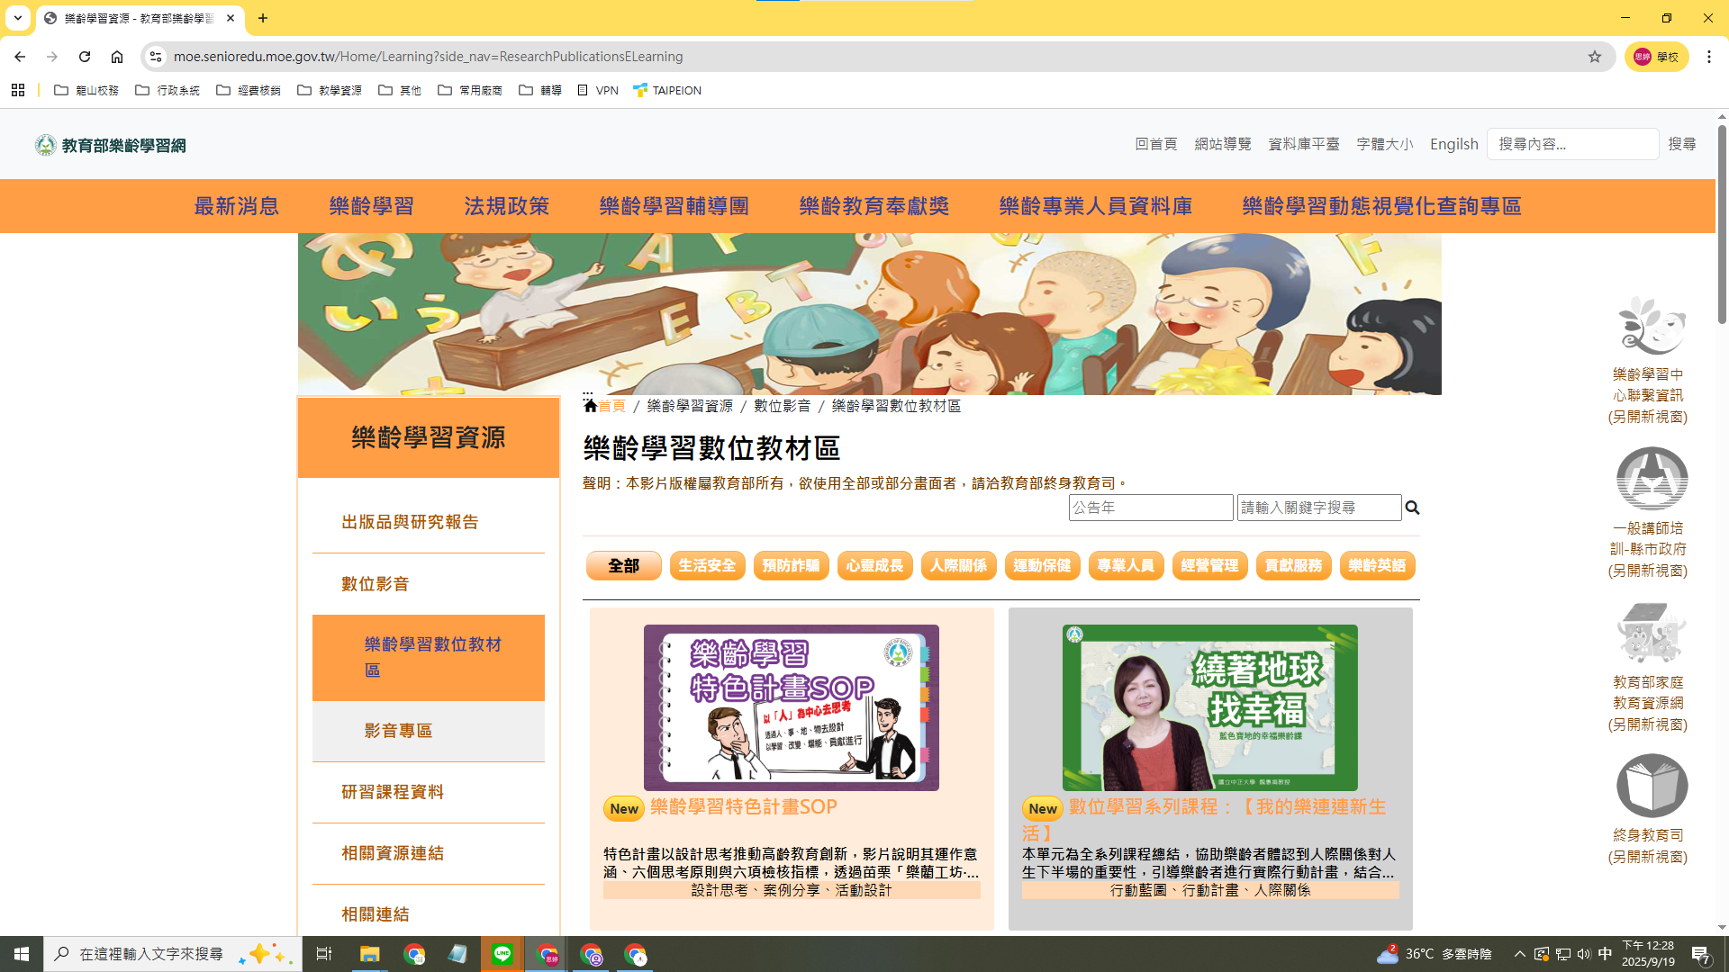Toggle the 生活安全 category filter
Image resolution: width=1729 pixels, height=972 pixels.
coord(708,565)
